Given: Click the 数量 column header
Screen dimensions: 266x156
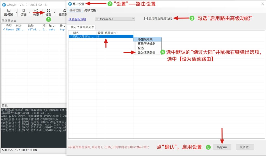Looking at the screenshot, I should pos(100,33).
